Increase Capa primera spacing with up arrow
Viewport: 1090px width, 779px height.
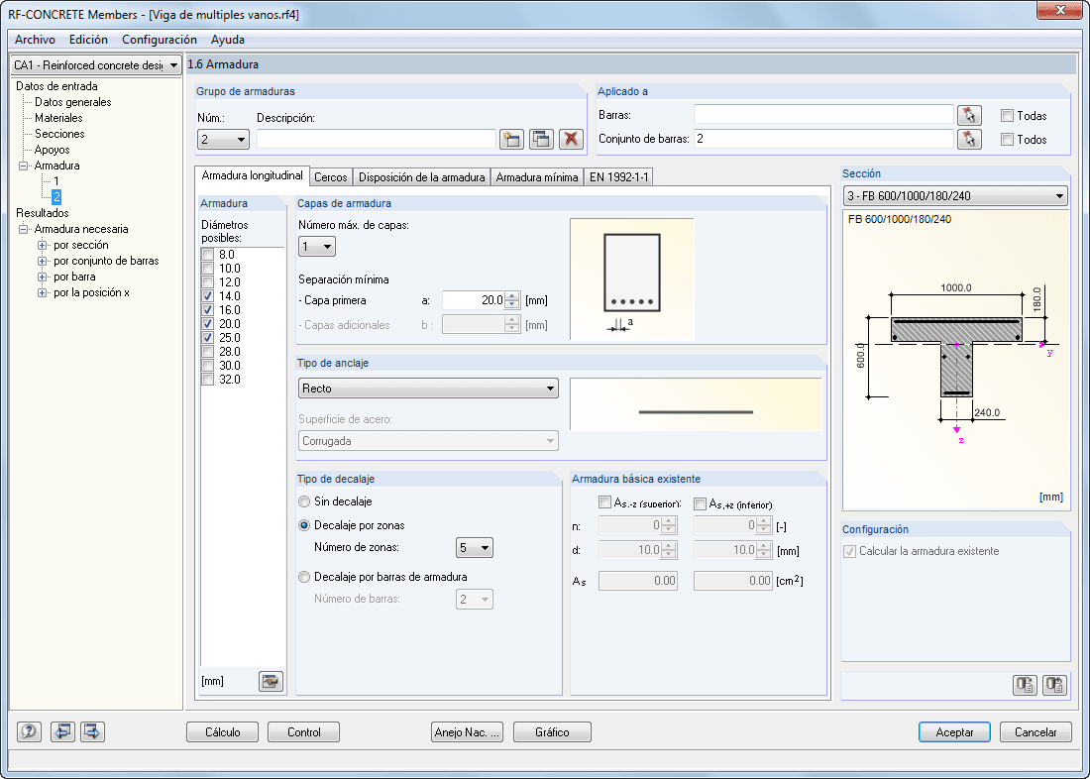click(x=512, y=296)
